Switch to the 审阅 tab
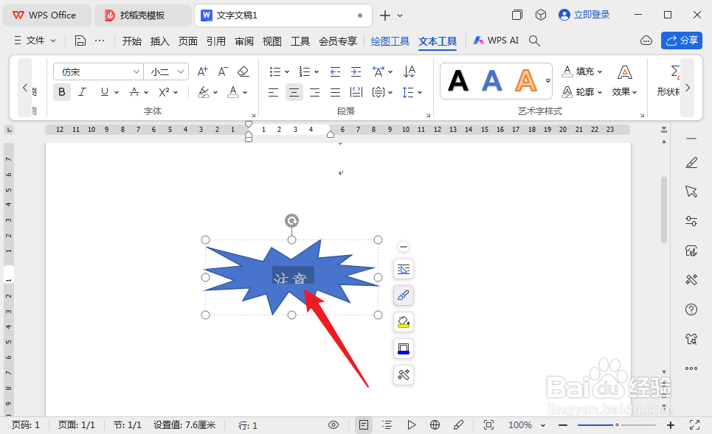The width and height of the screenshot is (712, 434). pyautogui.click(x=244, y=41)
